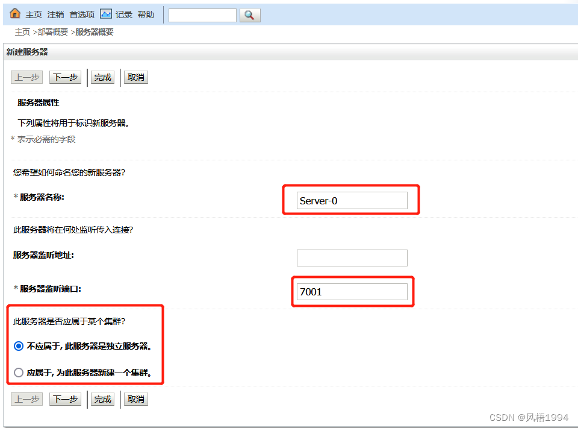Image resolution: width=578 pixels, height=428 pixels.
Task: Click the top 完成 button
Action: point(102,78)
